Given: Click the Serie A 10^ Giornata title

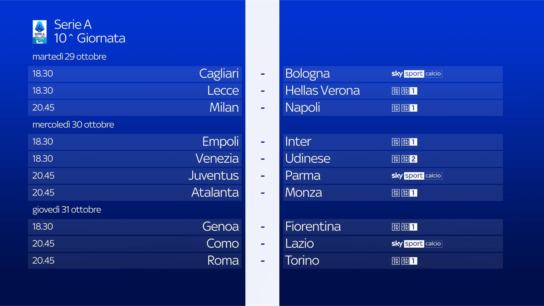Looking at the screenshot, I should [90, 31].
